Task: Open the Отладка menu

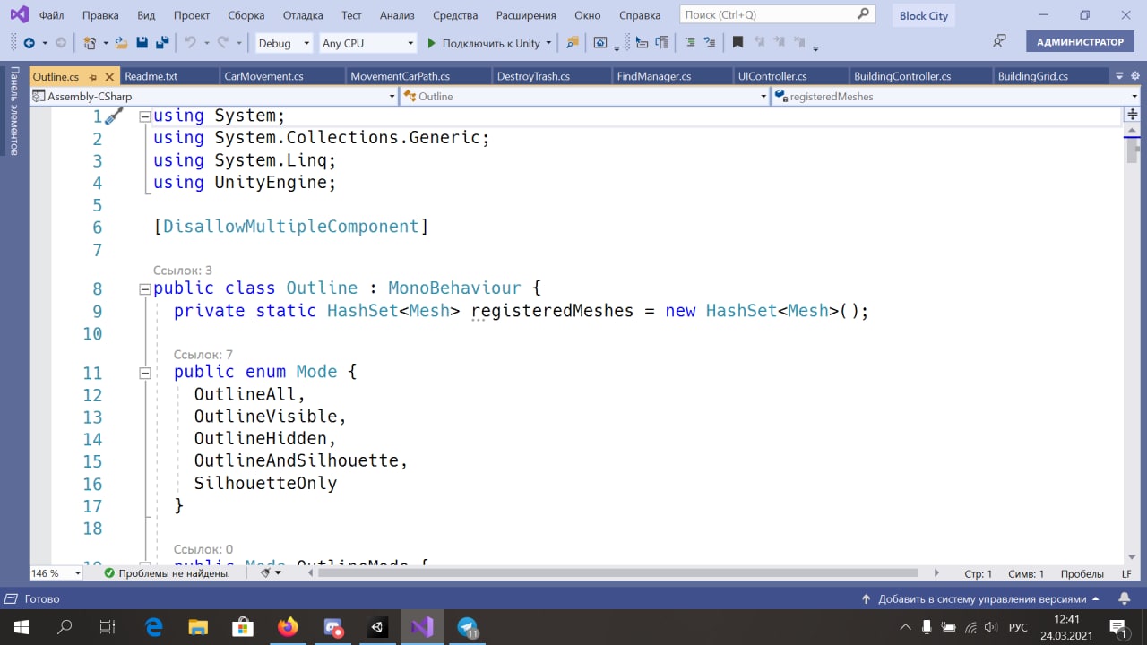Action: (x=303, y=15)
